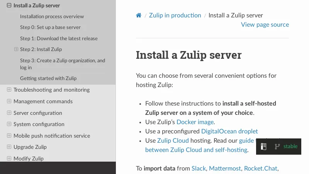This screenshot has width=309, height=174.
Task: Expand the Server configuration section
Action: tap(9, 113)
